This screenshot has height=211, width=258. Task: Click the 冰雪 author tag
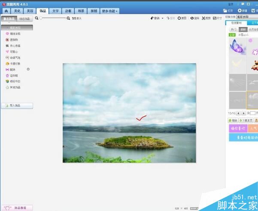(243, 35)
